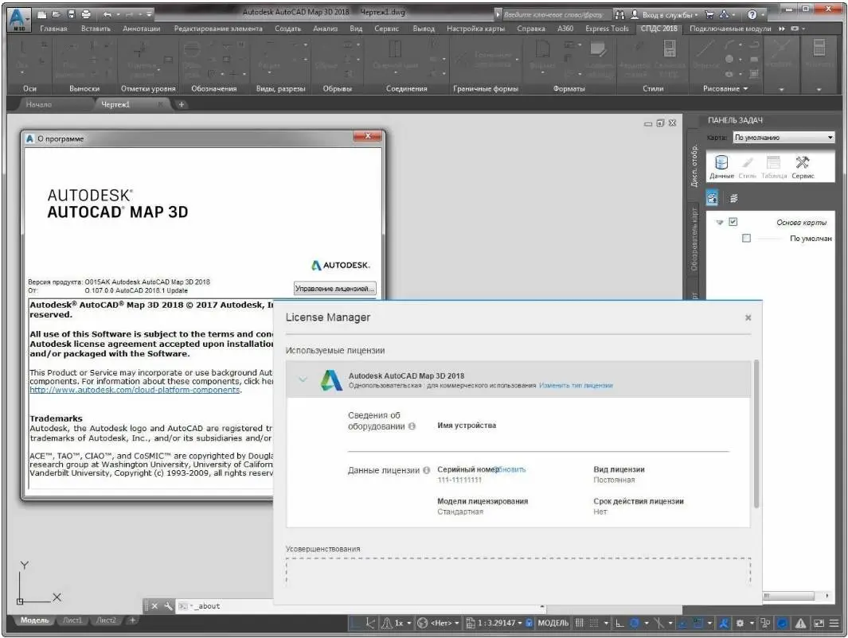
Task: Click the task pane horizontal scrollbar
Action: click(789, 596)
